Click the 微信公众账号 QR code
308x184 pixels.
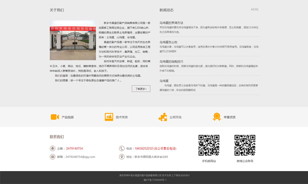click(x=244, y=145)
